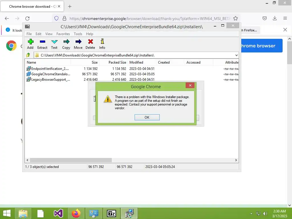
Task: Dismiss the Firefox notification bar
Action: 285,30
